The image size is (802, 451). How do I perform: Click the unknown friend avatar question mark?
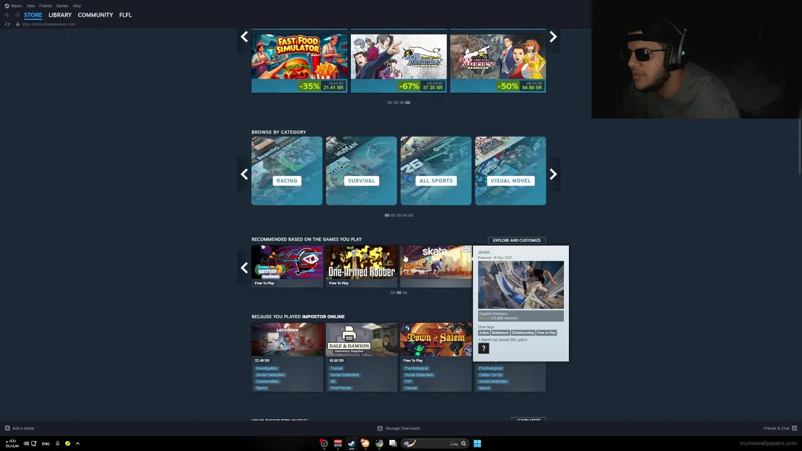pos(483,349)
